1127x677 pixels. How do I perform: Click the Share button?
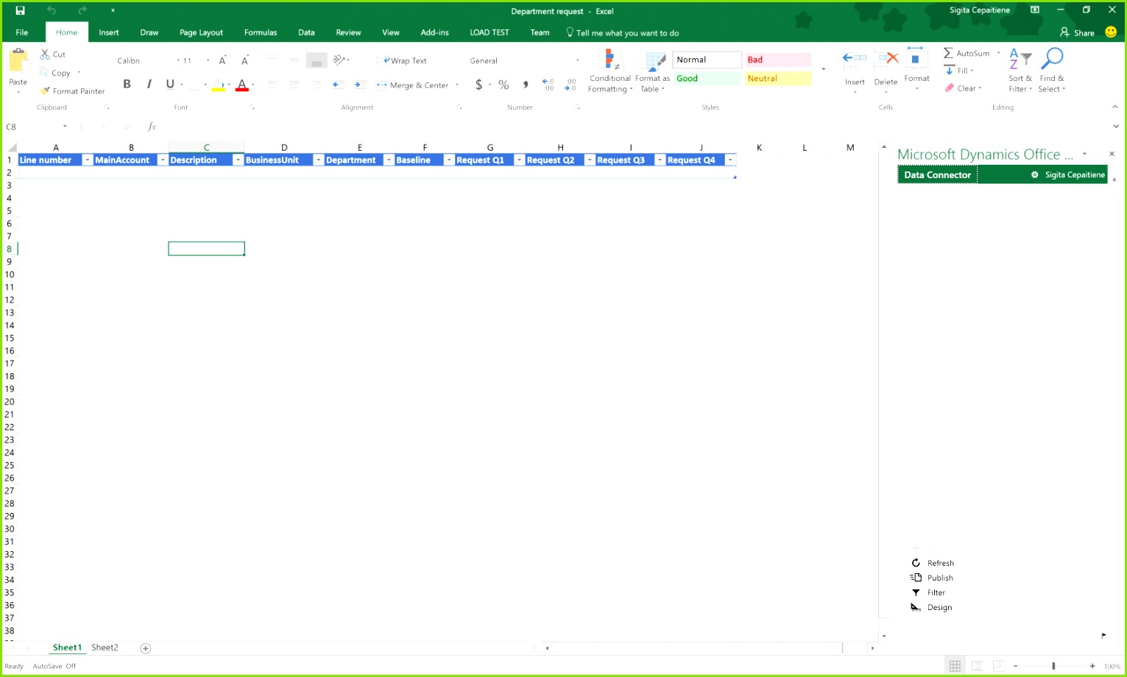(1077, 32)
